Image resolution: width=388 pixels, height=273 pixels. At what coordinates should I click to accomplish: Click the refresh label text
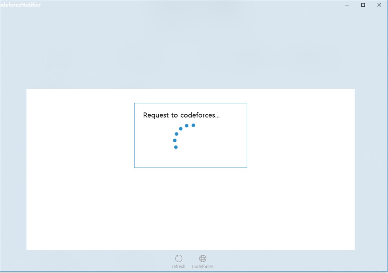pyautogui.click(x=179, y=266)
